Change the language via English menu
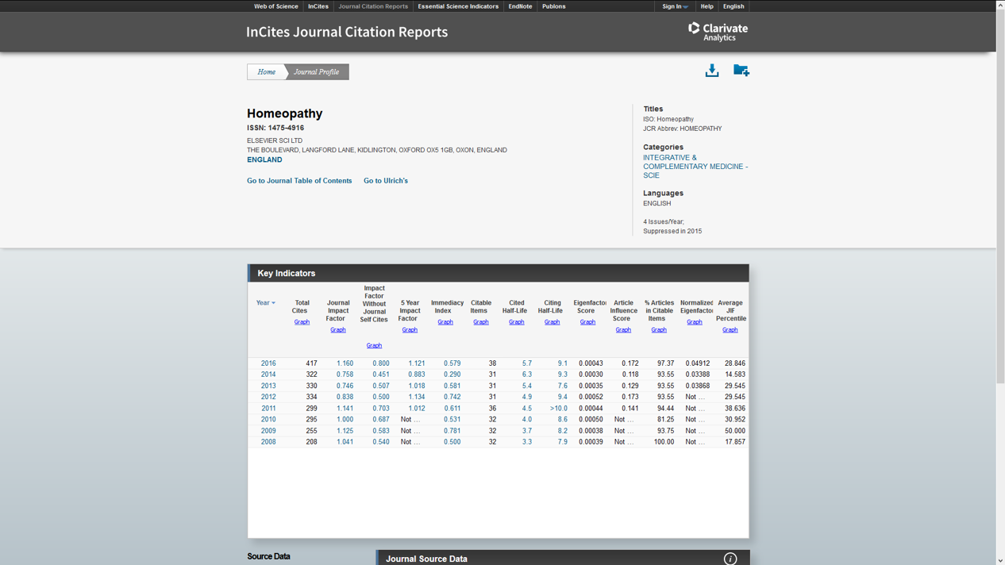This screenshot has width=1005, height=565. (734, 6)
